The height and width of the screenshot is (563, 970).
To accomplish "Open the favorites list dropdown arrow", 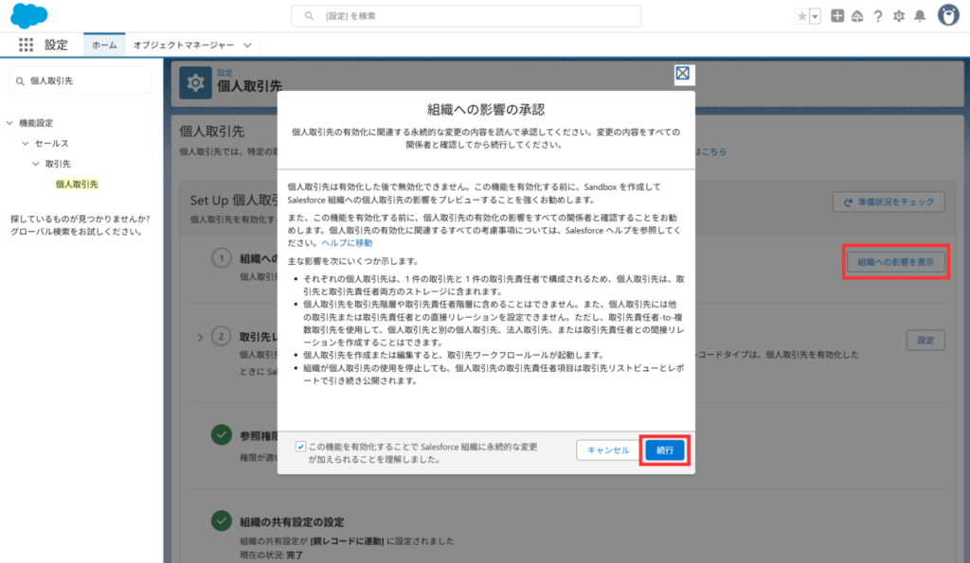I will 815,16.
